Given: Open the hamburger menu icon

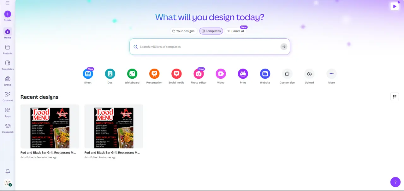Looking at the screenshot, I should point(8,3).
